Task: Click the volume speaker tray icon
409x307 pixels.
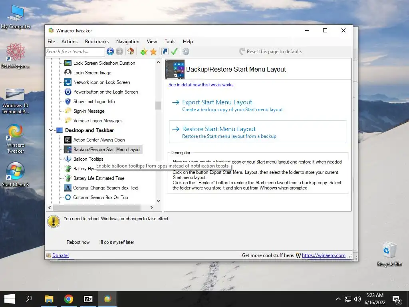Action: (357, 299)
